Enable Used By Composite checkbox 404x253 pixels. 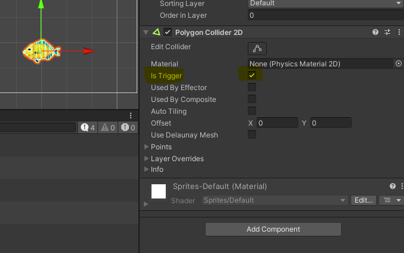coord(252,99)
